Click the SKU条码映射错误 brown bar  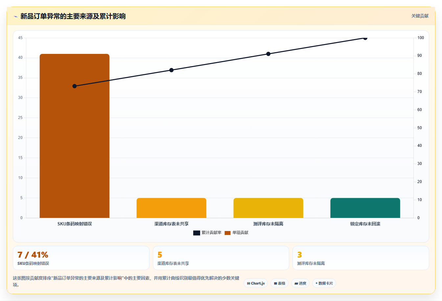click(x=75, y=136)
